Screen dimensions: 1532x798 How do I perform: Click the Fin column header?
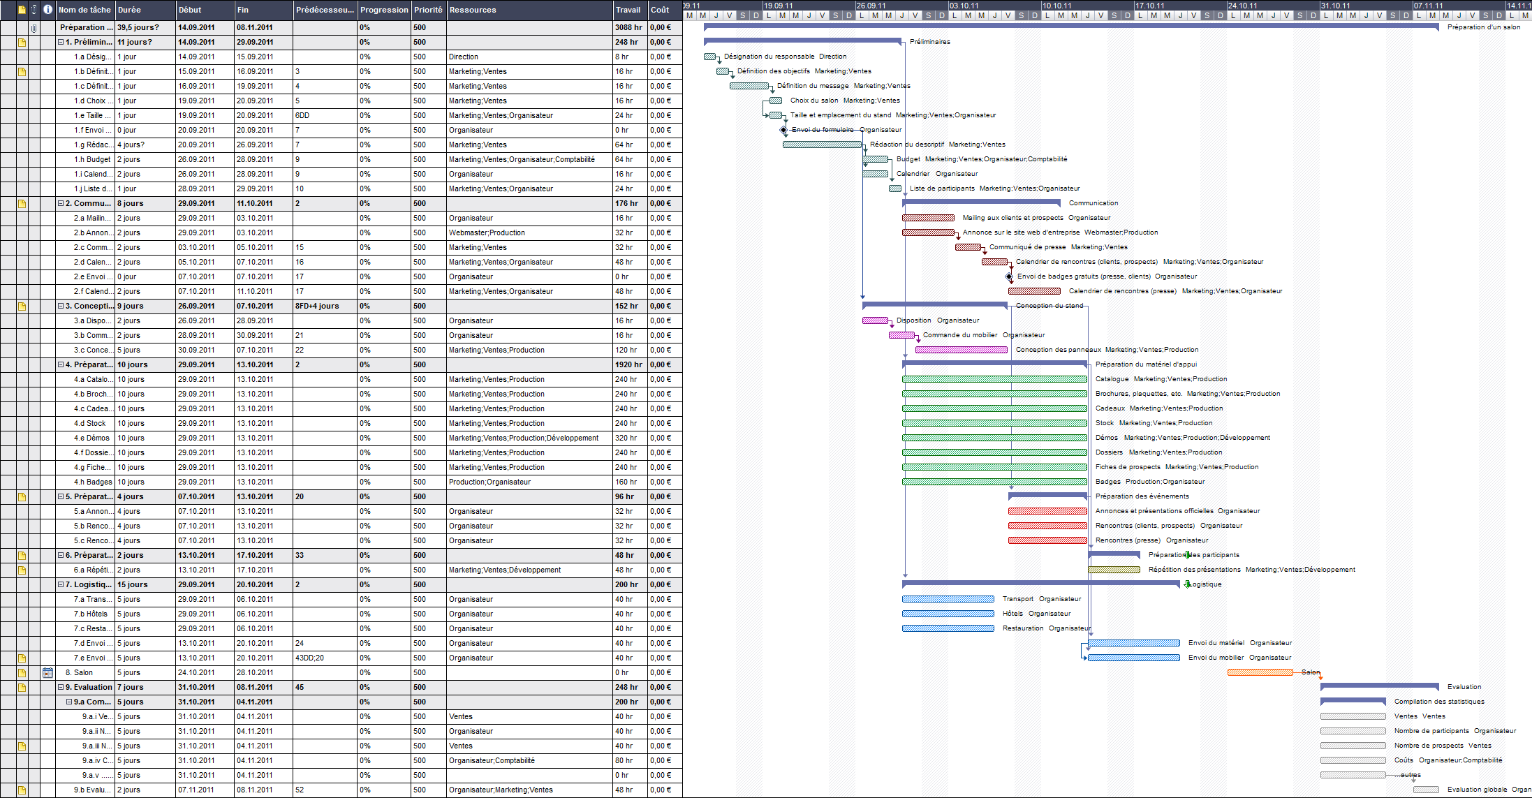click(x=264, y=10)
